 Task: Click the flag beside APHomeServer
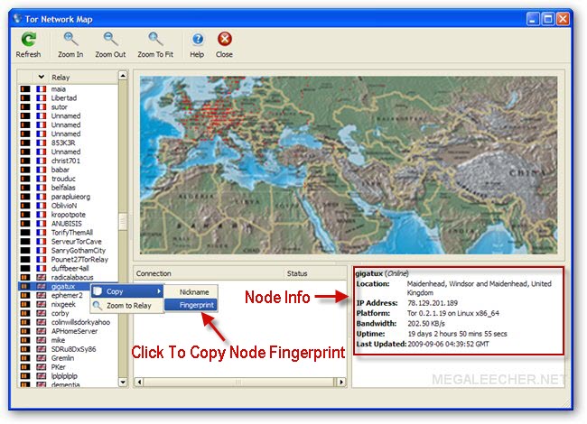click(42, 331)
